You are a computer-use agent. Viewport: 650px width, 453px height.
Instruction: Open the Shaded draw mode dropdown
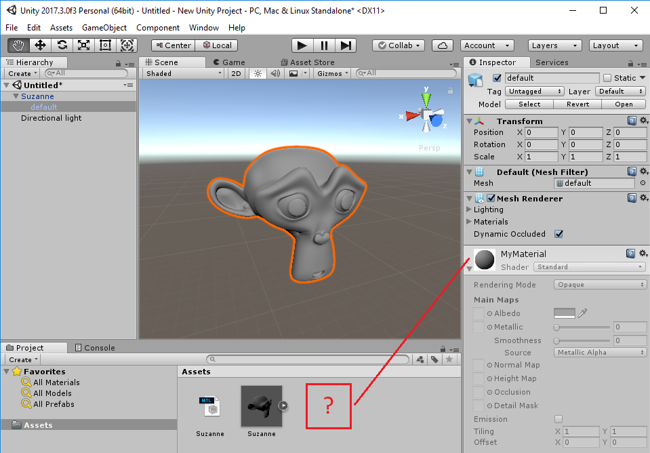point(184,73)
